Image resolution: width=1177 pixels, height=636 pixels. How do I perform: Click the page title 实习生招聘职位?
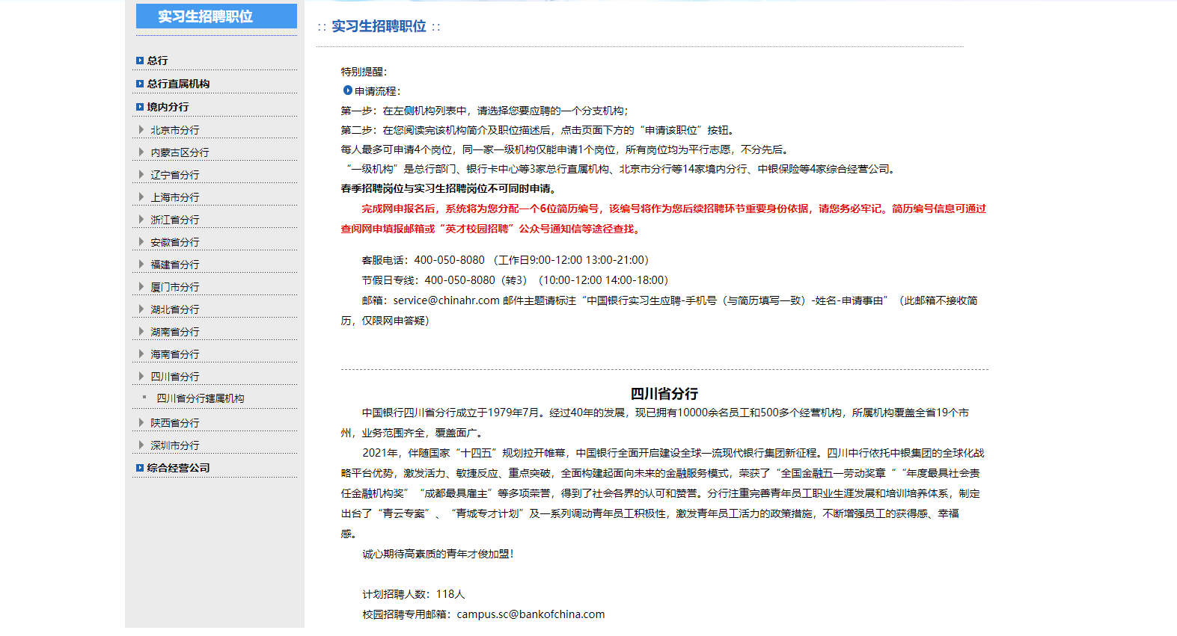pyautogui.click(x=379, y=26)
